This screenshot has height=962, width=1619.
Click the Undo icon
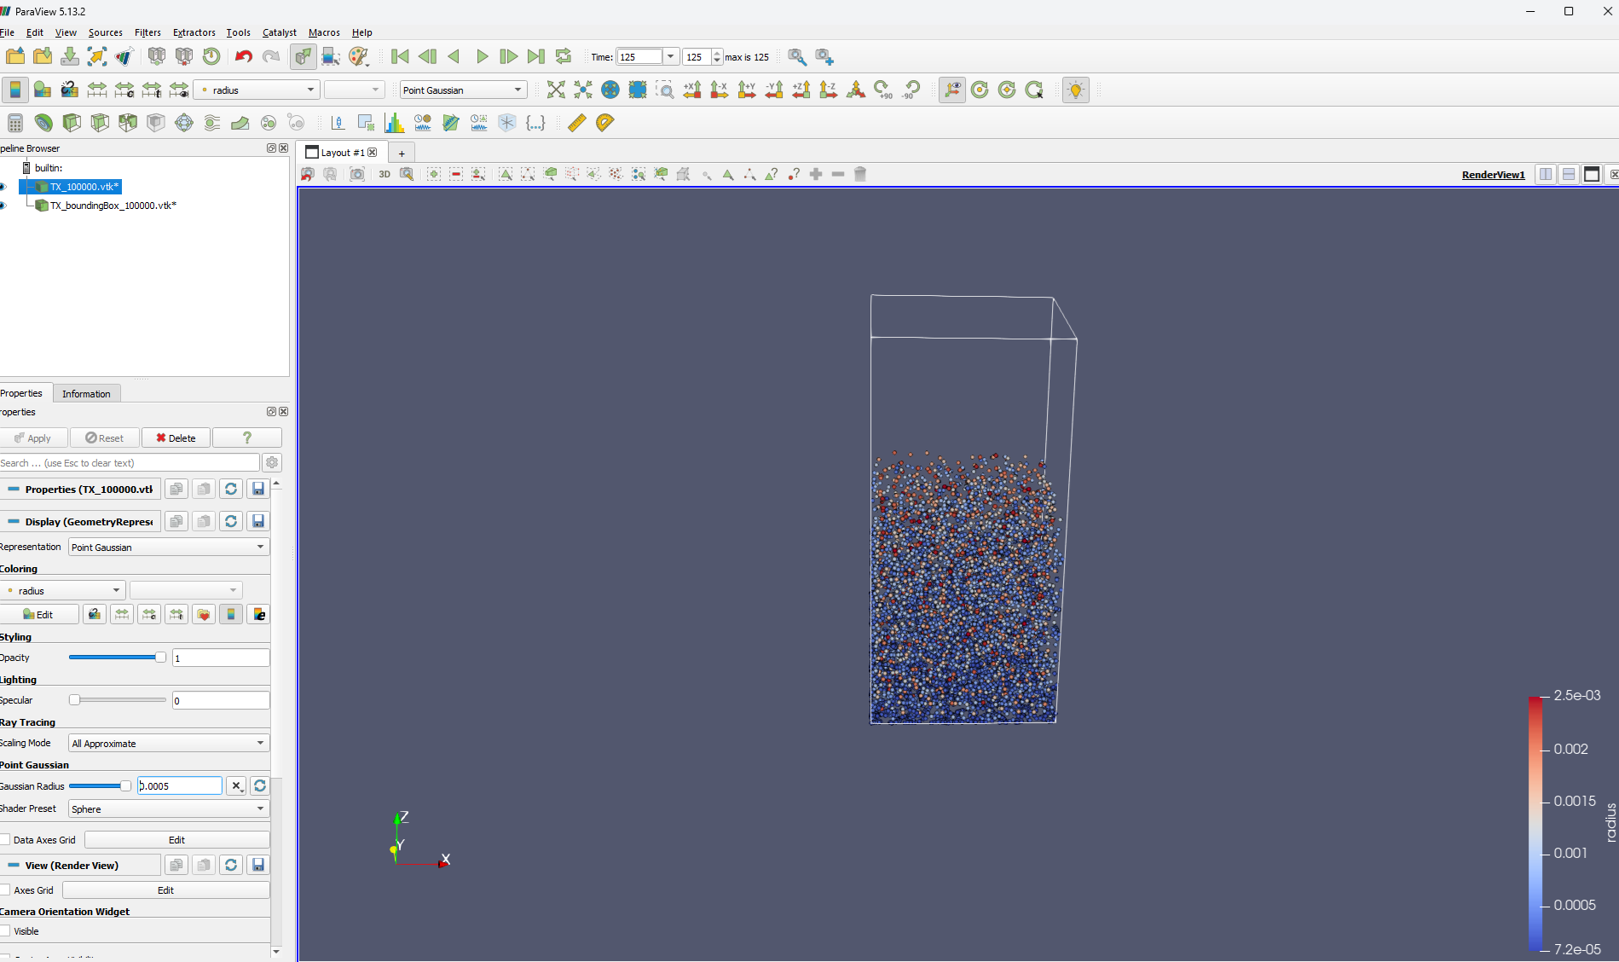244,56
